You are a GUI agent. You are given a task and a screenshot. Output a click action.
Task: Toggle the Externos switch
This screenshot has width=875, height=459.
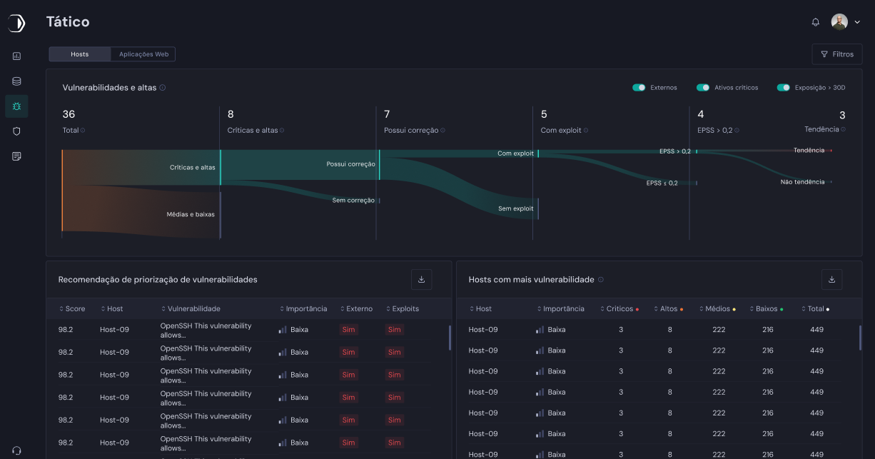639,88
